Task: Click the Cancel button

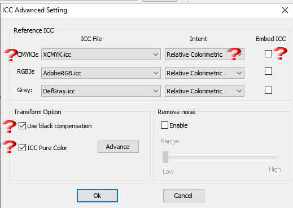Action: [183, 196]
